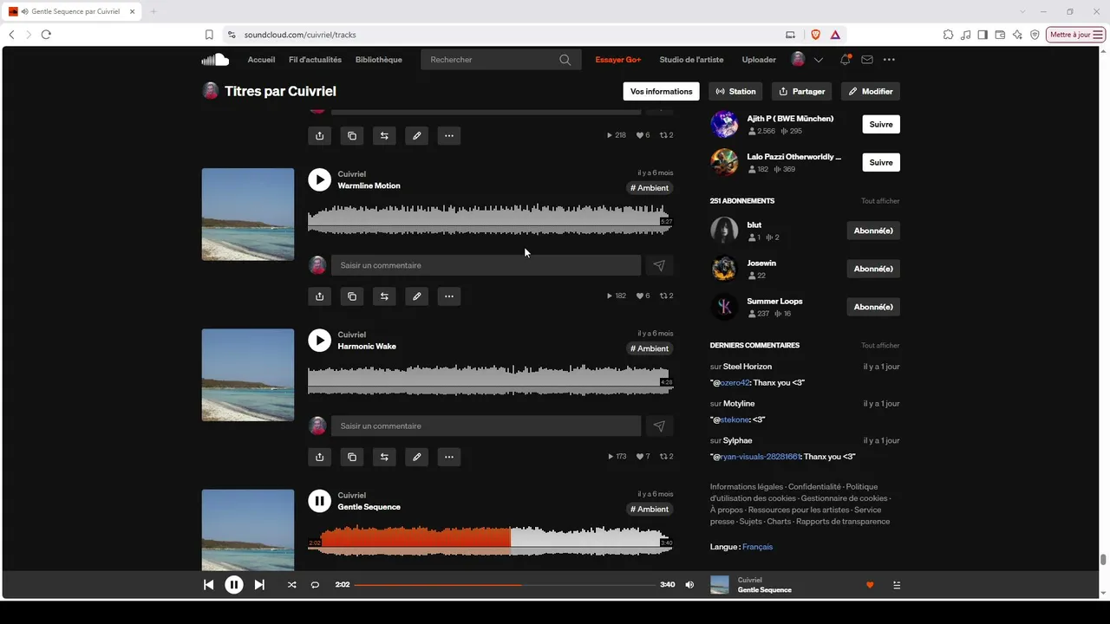The height and width of the screenshot is (624, 1110).
Task: Click the Modifier button
Action: click(871, 91)
